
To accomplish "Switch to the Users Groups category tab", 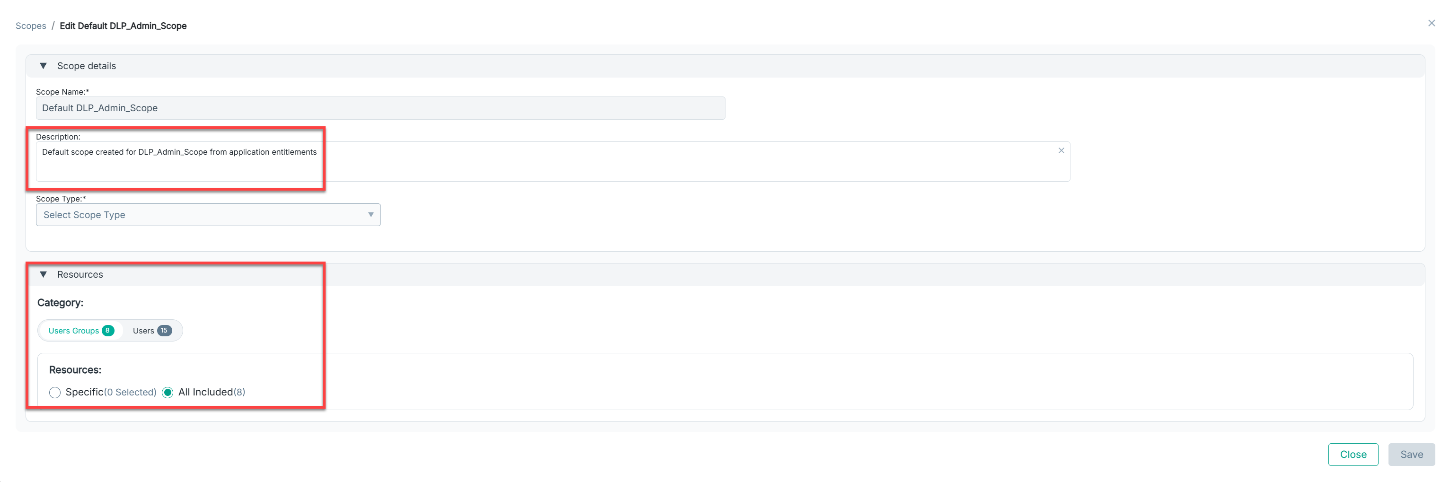I will 74,331.
